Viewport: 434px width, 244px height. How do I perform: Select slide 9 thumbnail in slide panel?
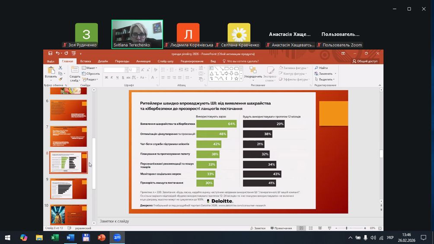click(x=68, y=188)
